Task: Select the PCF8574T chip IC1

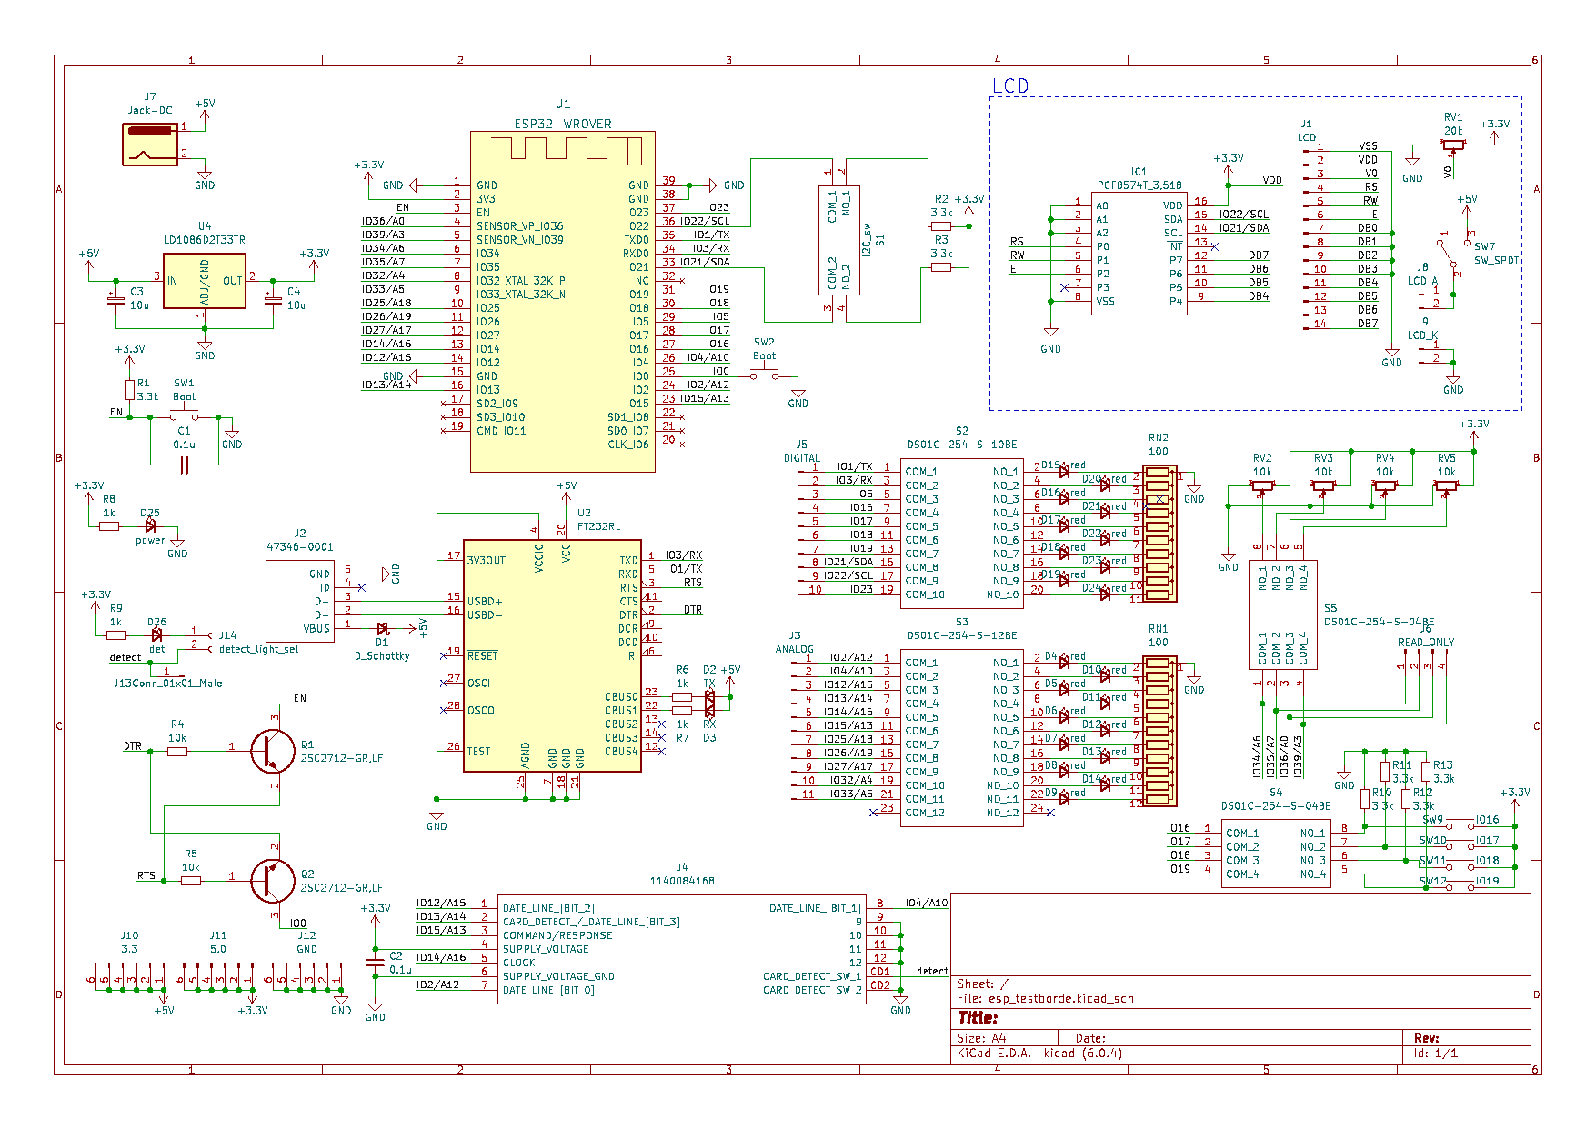Action: coord(1139,255)
